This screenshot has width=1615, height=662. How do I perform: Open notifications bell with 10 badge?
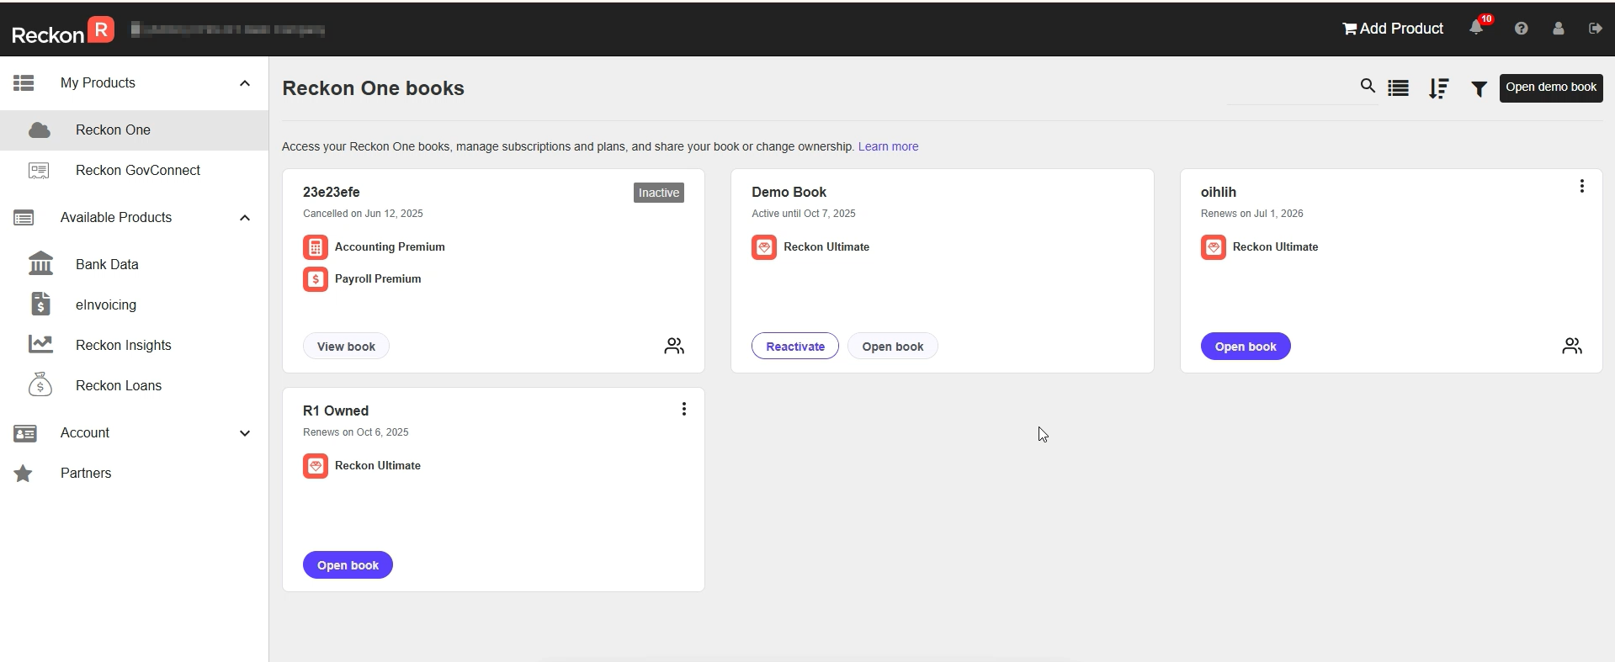click(1478, 27)
